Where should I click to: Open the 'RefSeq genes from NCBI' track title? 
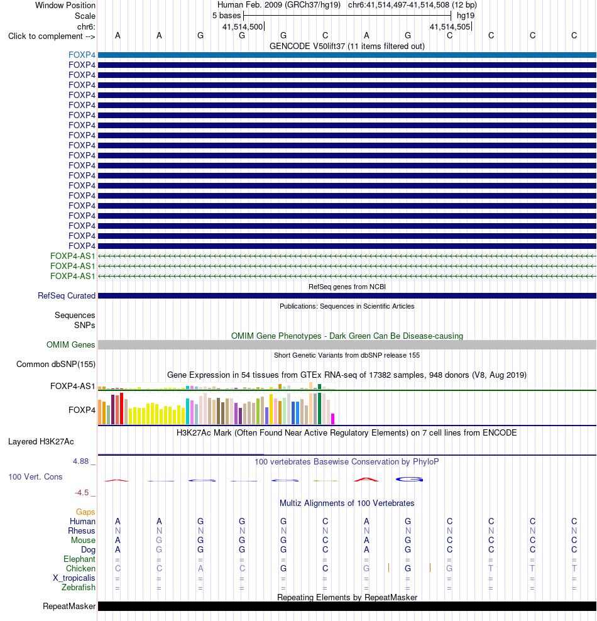coord(347,287)
